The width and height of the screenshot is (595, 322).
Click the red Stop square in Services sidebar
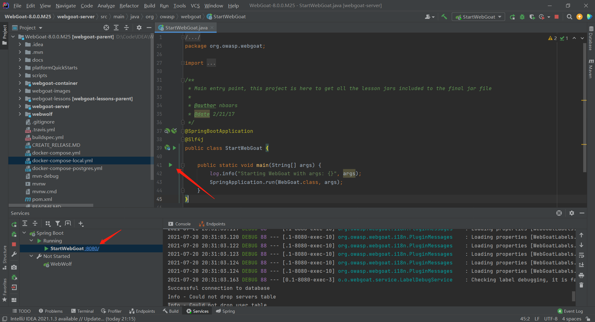(14, 244)
